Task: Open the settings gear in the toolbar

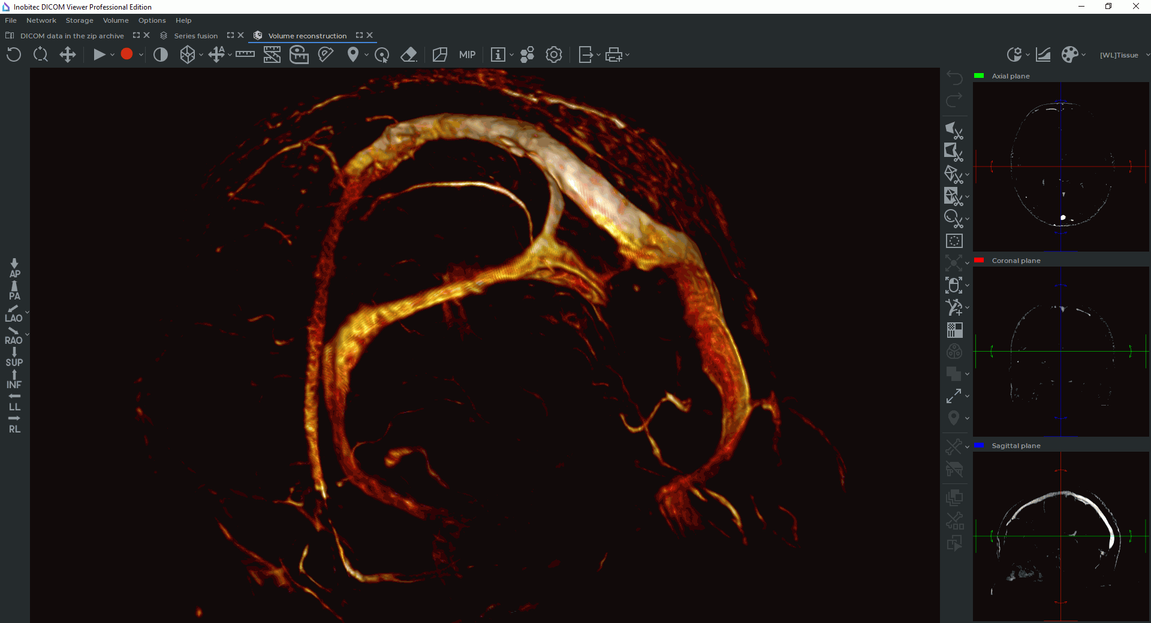Action: click(x=553, y=55)
